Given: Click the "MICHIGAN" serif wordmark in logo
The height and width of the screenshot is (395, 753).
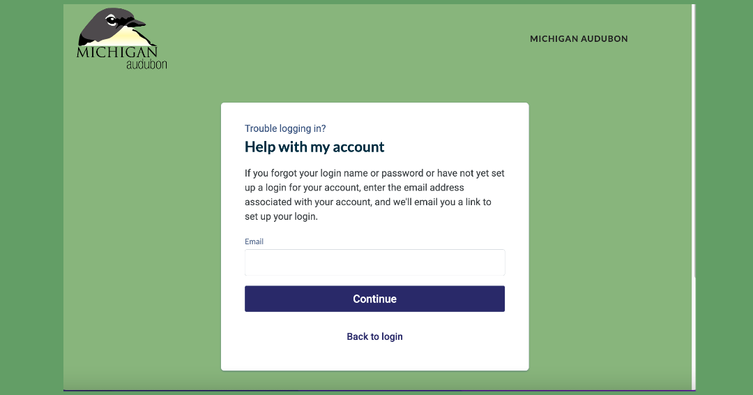Looking at the screenshot, I should (116, 52).
